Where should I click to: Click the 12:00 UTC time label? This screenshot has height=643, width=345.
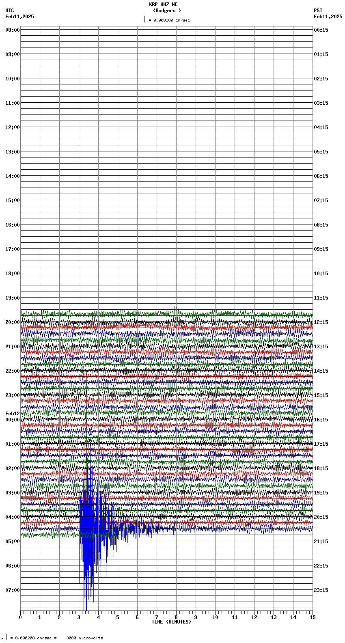[x=13, y=127]
